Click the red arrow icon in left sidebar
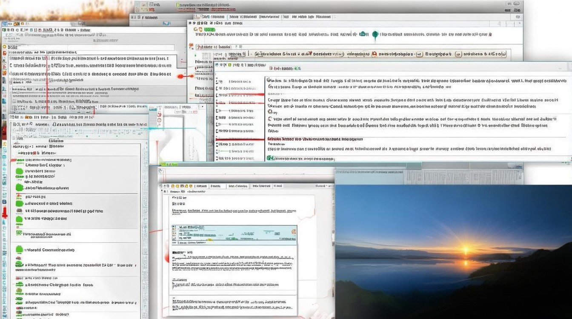 point(4,213)
